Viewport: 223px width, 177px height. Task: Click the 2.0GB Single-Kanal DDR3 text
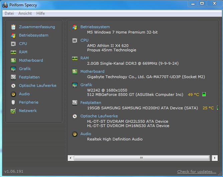tap(133, 63)
